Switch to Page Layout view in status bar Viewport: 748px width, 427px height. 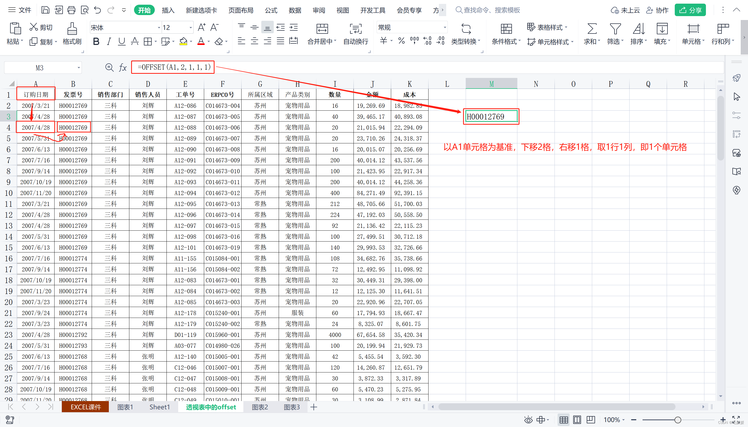577,420
